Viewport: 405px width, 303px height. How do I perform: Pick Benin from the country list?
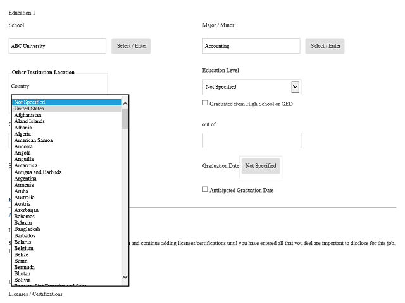pos(67,261)
